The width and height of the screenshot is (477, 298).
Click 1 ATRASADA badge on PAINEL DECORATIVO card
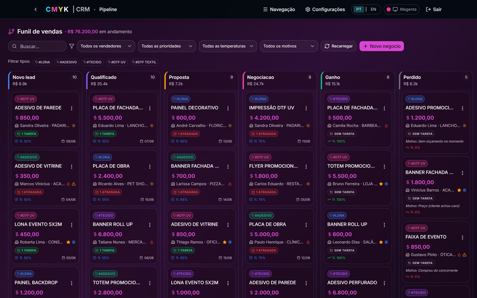pyautogui.click(x=186, y=134)
